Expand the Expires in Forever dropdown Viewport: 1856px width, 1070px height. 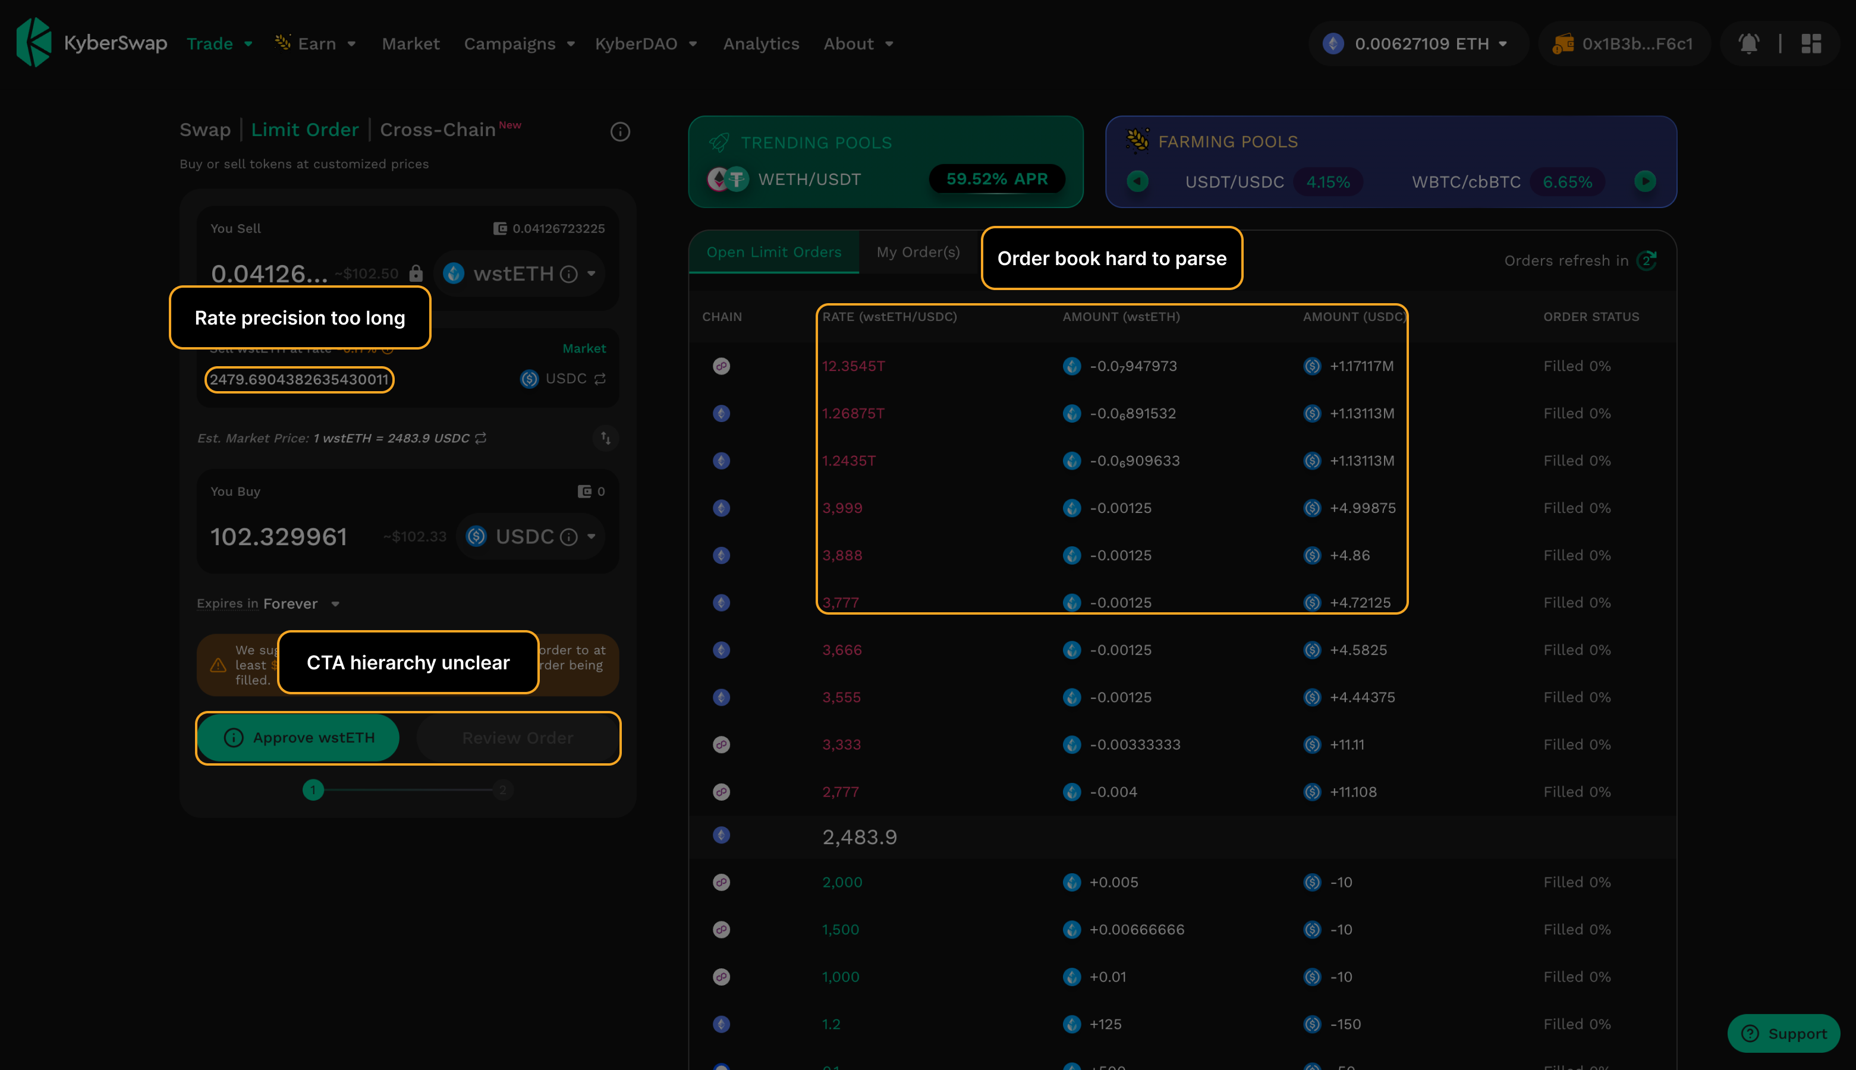click(x=335, y=604)
